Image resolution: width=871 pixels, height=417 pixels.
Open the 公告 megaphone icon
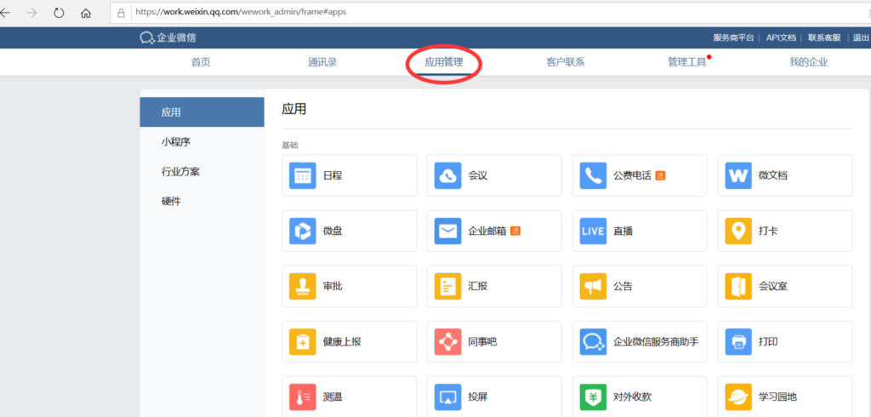coord(593,286)
